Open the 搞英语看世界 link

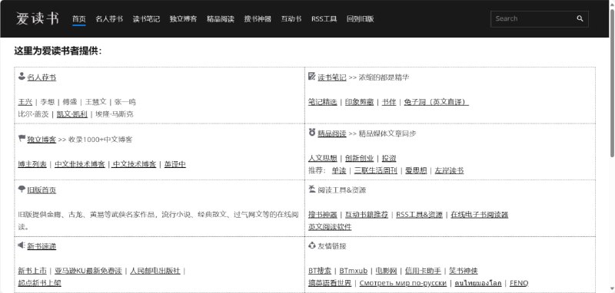[330, 283]
